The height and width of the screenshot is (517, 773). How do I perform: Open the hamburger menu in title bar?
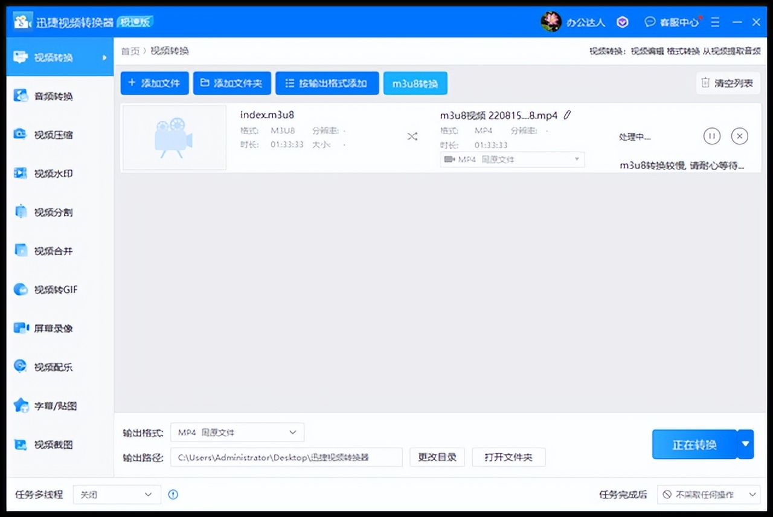[x=715, y=22]
